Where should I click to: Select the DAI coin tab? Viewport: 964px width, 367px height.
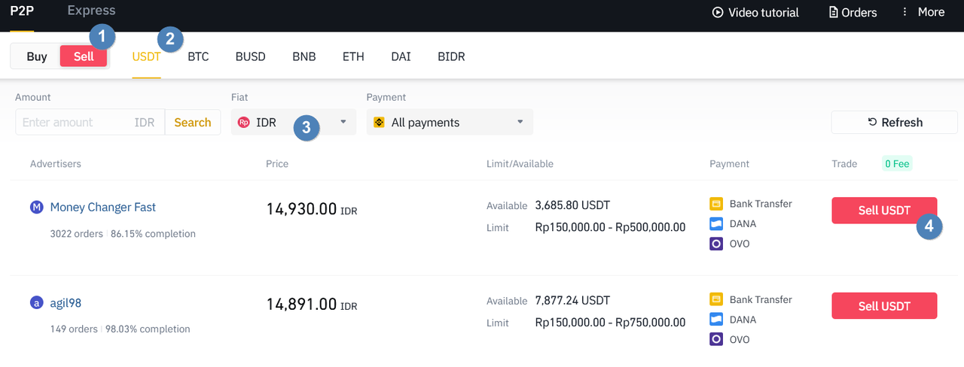point(401,56)
